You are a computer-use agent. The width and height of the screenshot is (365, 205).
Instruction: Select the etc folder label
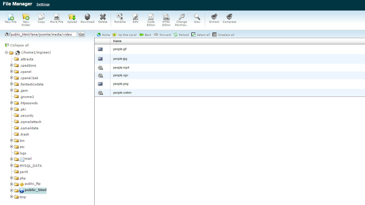pyautogui.click(x=22, y=147)
